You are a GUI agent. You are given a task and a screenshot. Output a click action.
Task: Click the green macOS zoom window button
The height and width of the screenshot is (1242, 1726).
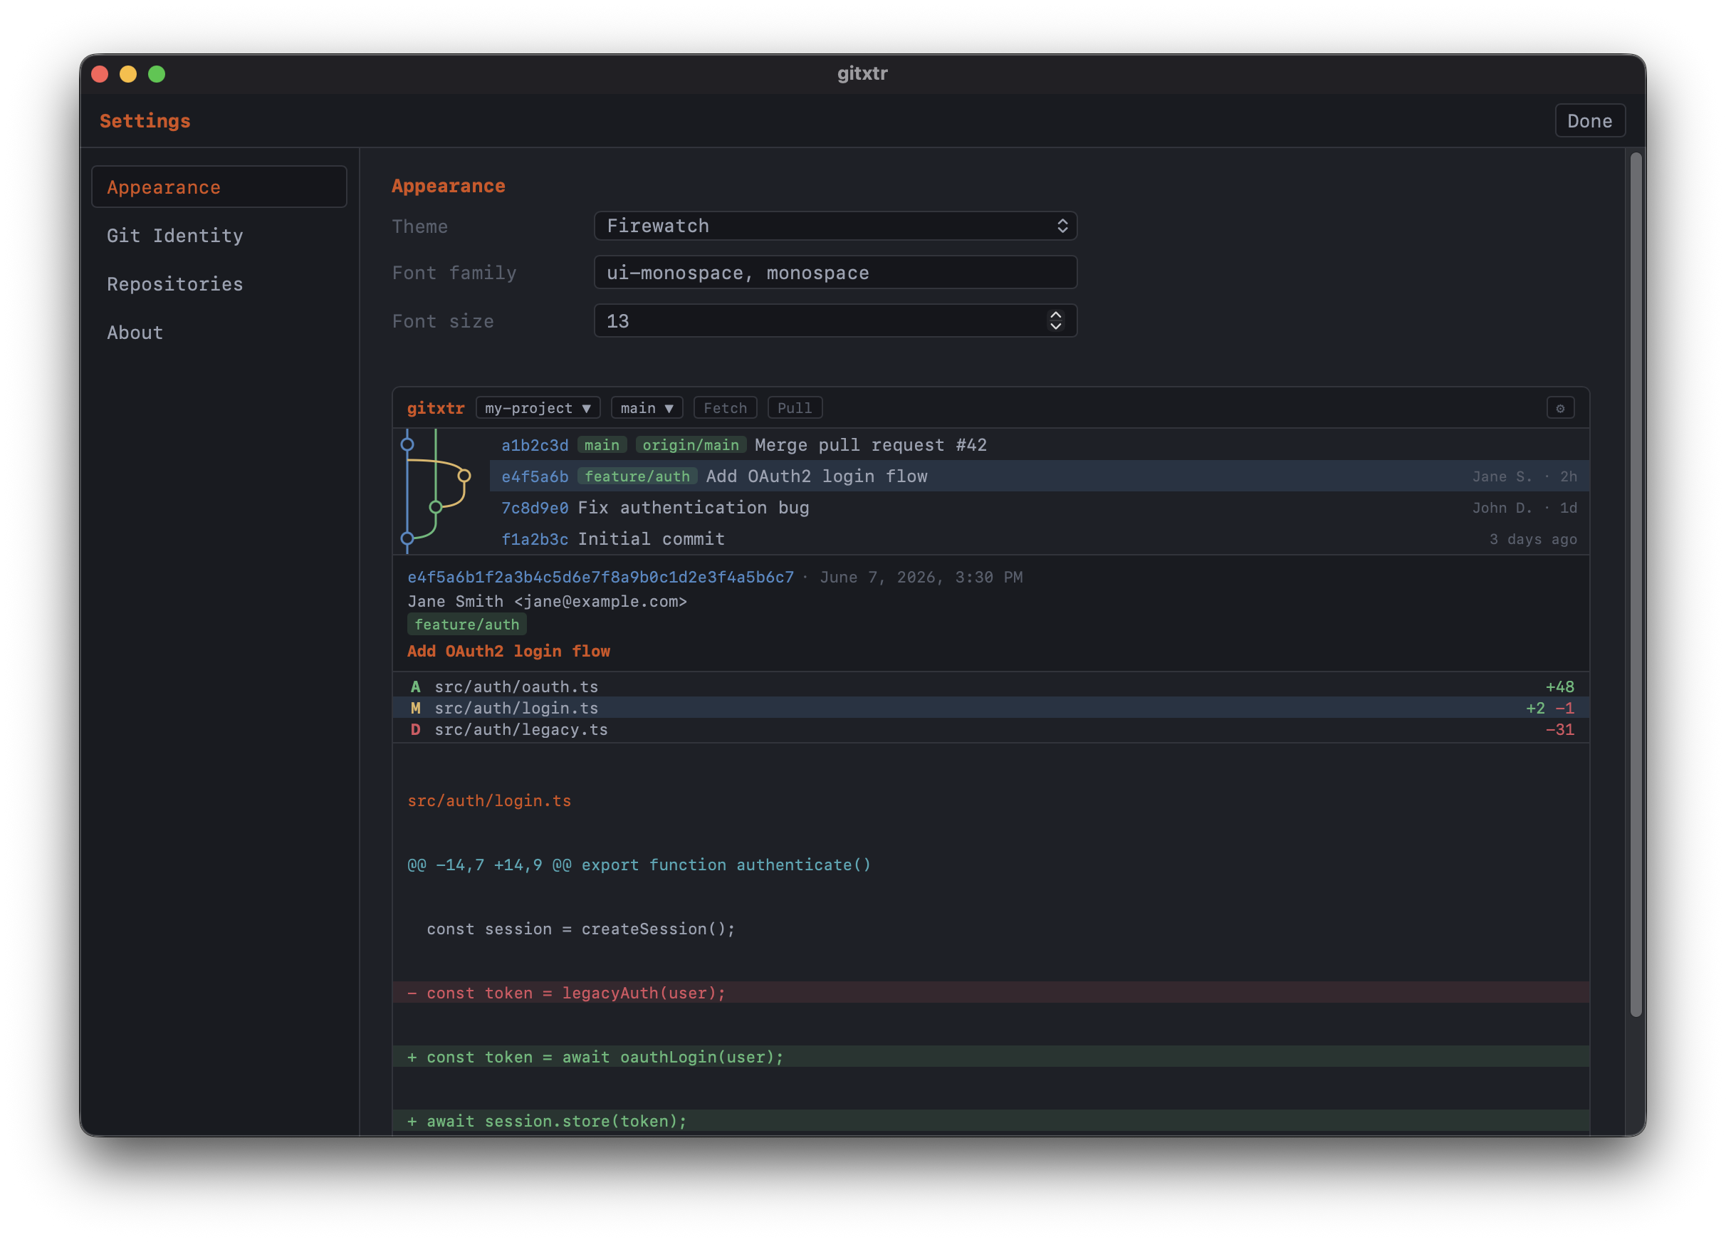(x=157, y=74)
